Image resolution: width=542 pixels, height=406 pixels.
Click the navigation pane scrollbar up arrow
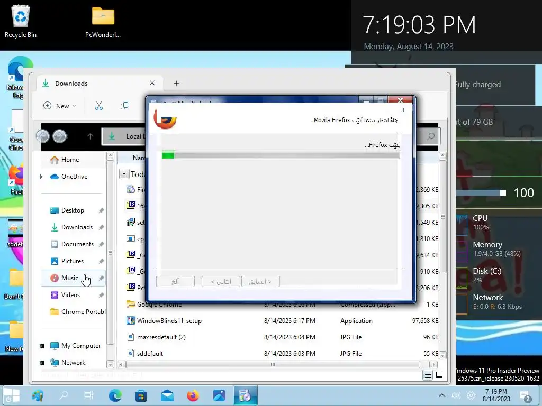tap(110, 156)
